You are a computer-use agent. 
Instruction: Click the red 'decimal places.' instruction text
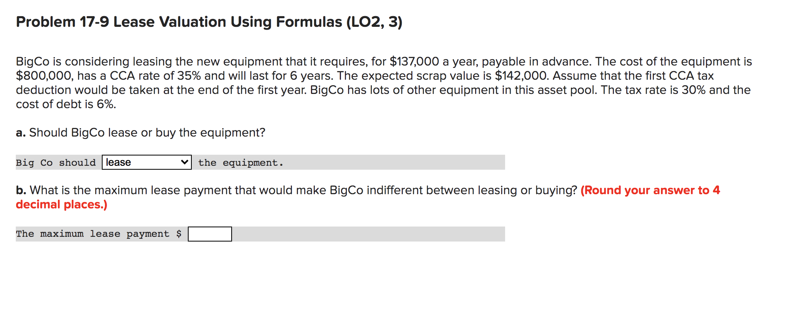point(60,204)
